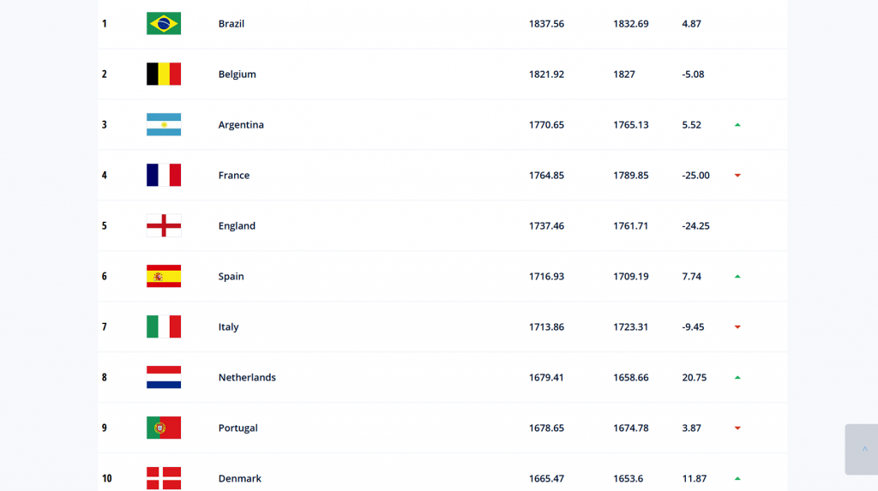Click the Belgium flag icon
Viewport: 878px width, 491px height.
(x=164, y=74)
